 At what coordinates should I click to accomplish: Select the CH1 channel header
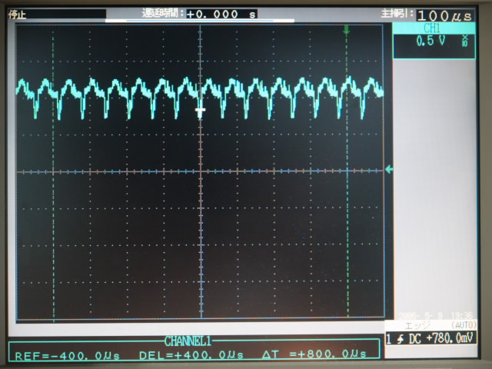[432, 28]
